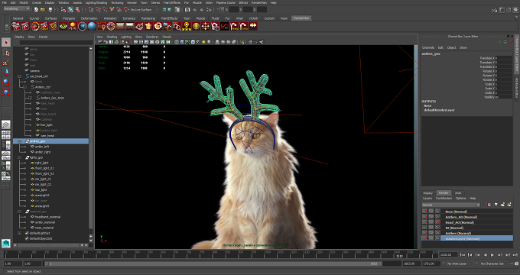Collapse the cat_head_ctrl node
Screen dimensions: 520x275
pos(20,76)
